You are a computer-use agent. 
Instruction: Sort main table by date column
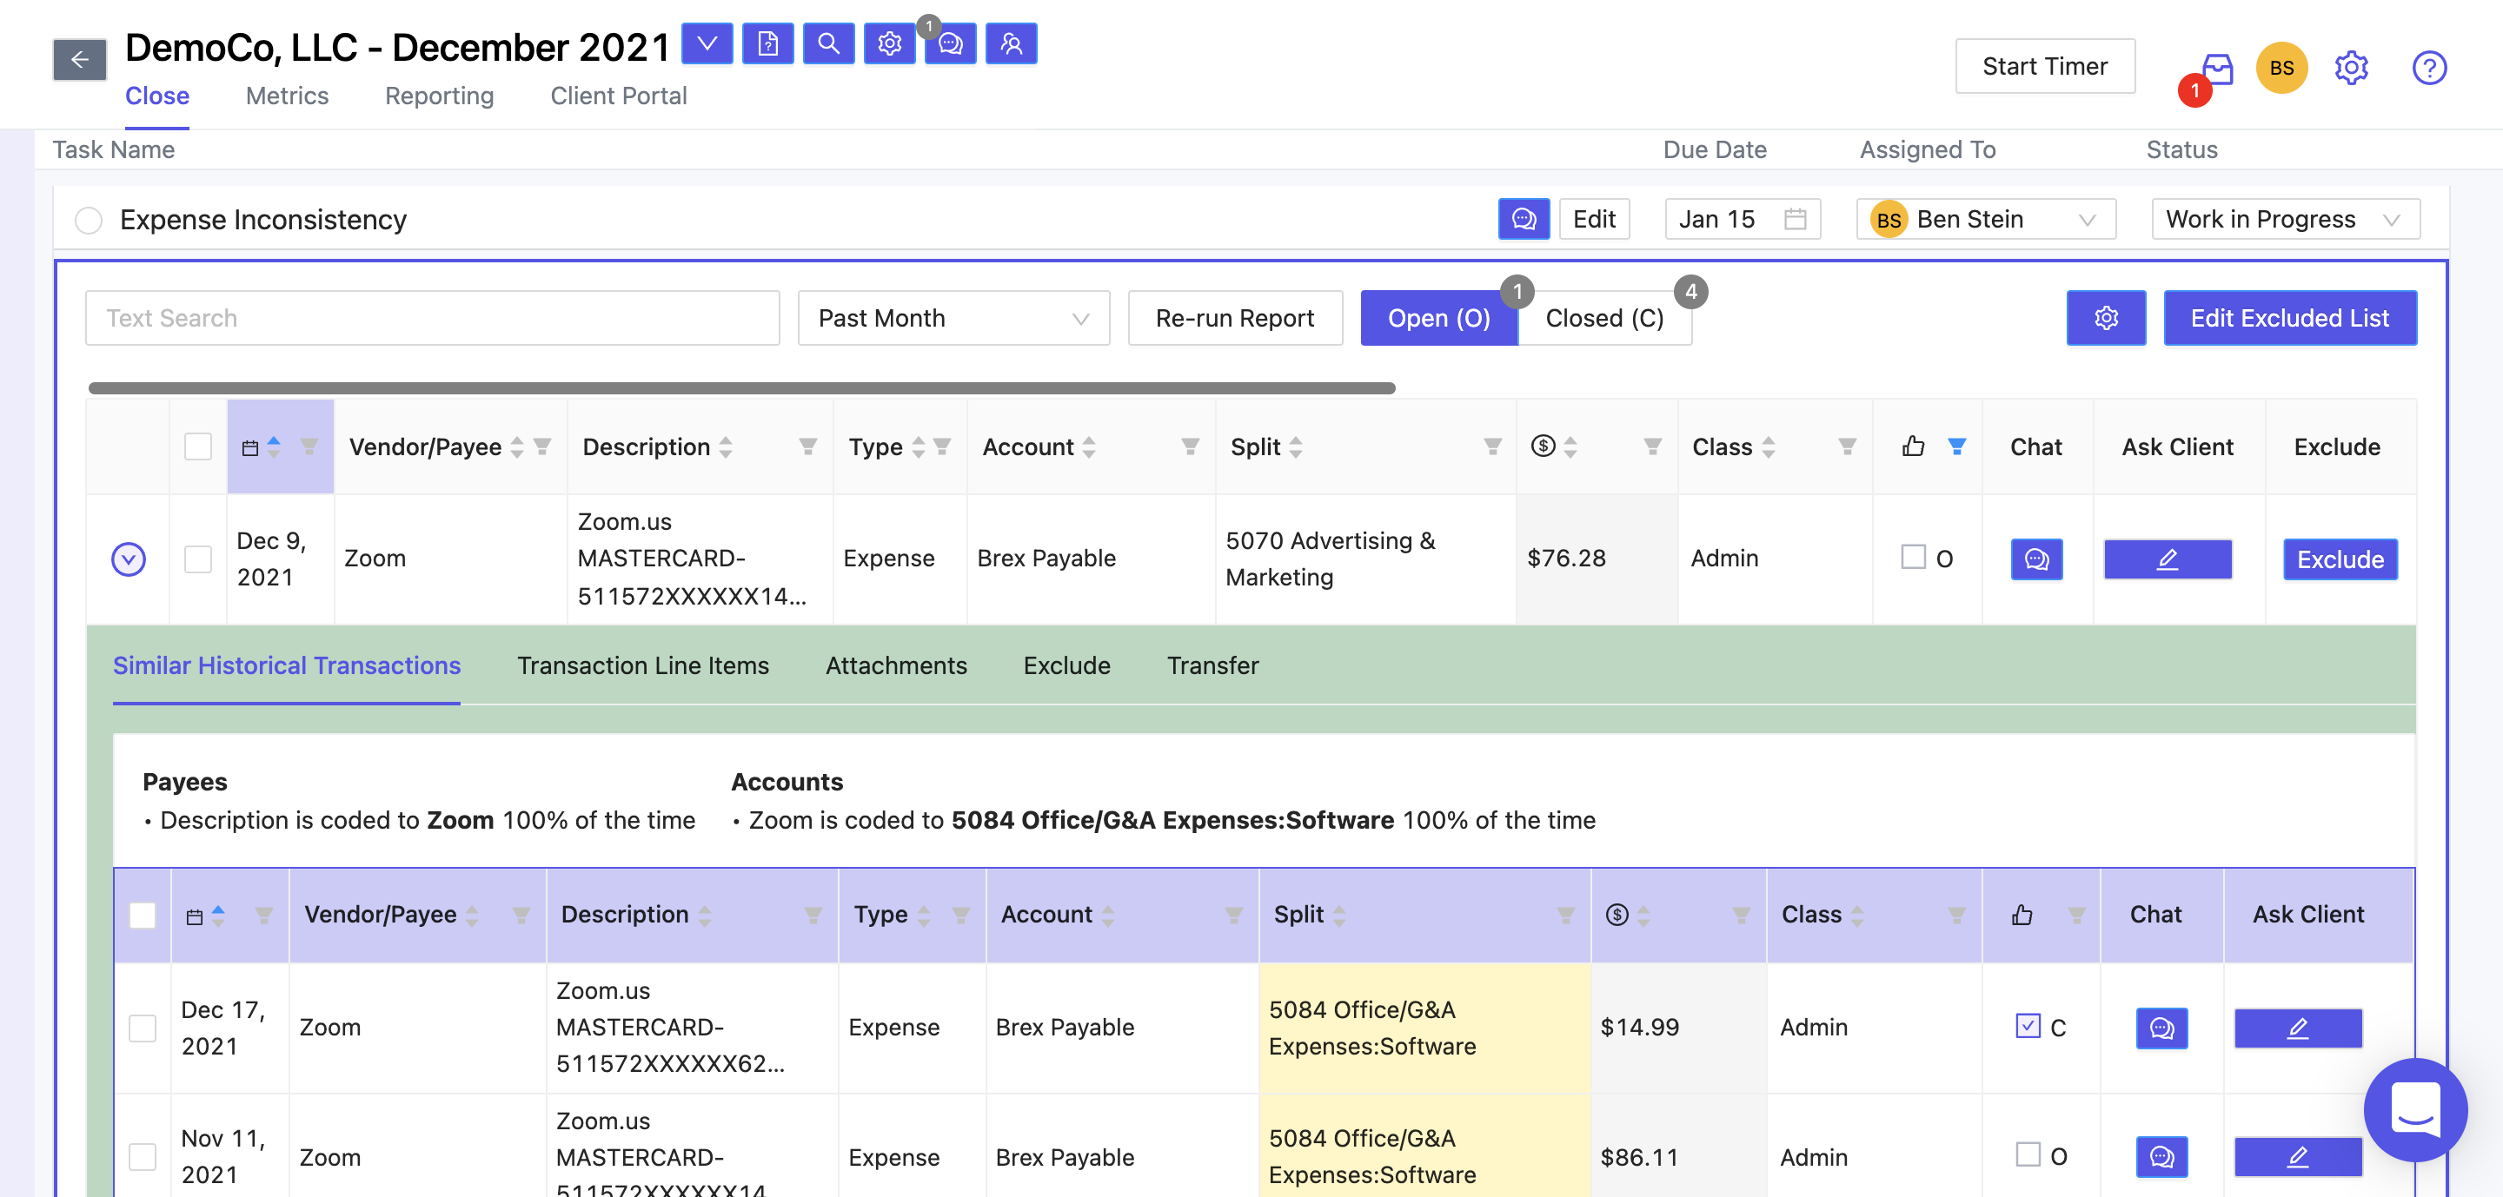tap(274, 446)
